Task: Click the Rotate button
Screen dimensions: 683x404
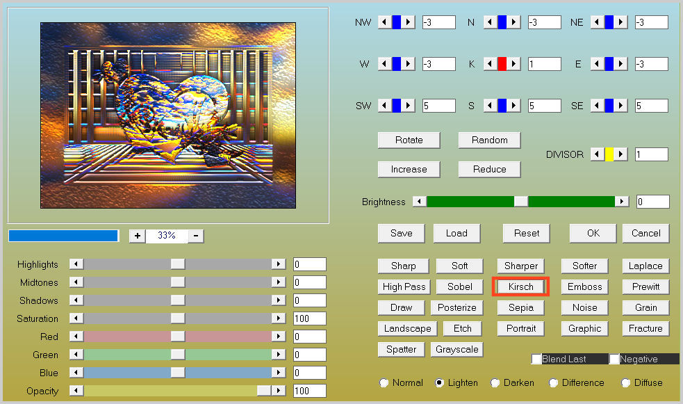Action: [x=409, y=140]
